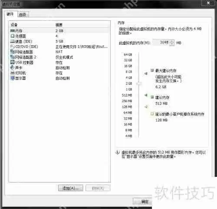Click the 存在 summary of USB 控制器
Screen dimensions: 217x209
pos(59,63)
